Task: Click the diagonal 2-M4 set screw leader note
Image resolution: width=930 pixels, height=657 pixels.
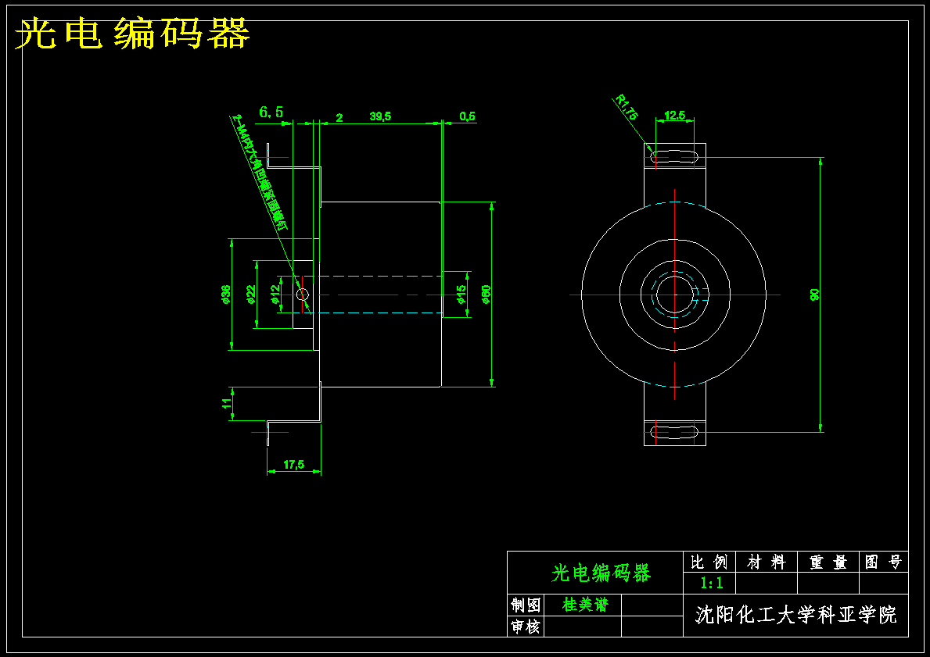Action: 261,172
